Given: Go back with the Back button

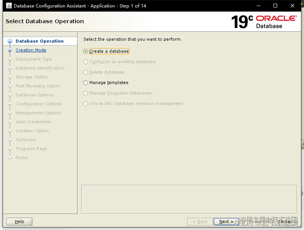Looking at the screenshot, I should pyautogui.click(x=200, y=221).
